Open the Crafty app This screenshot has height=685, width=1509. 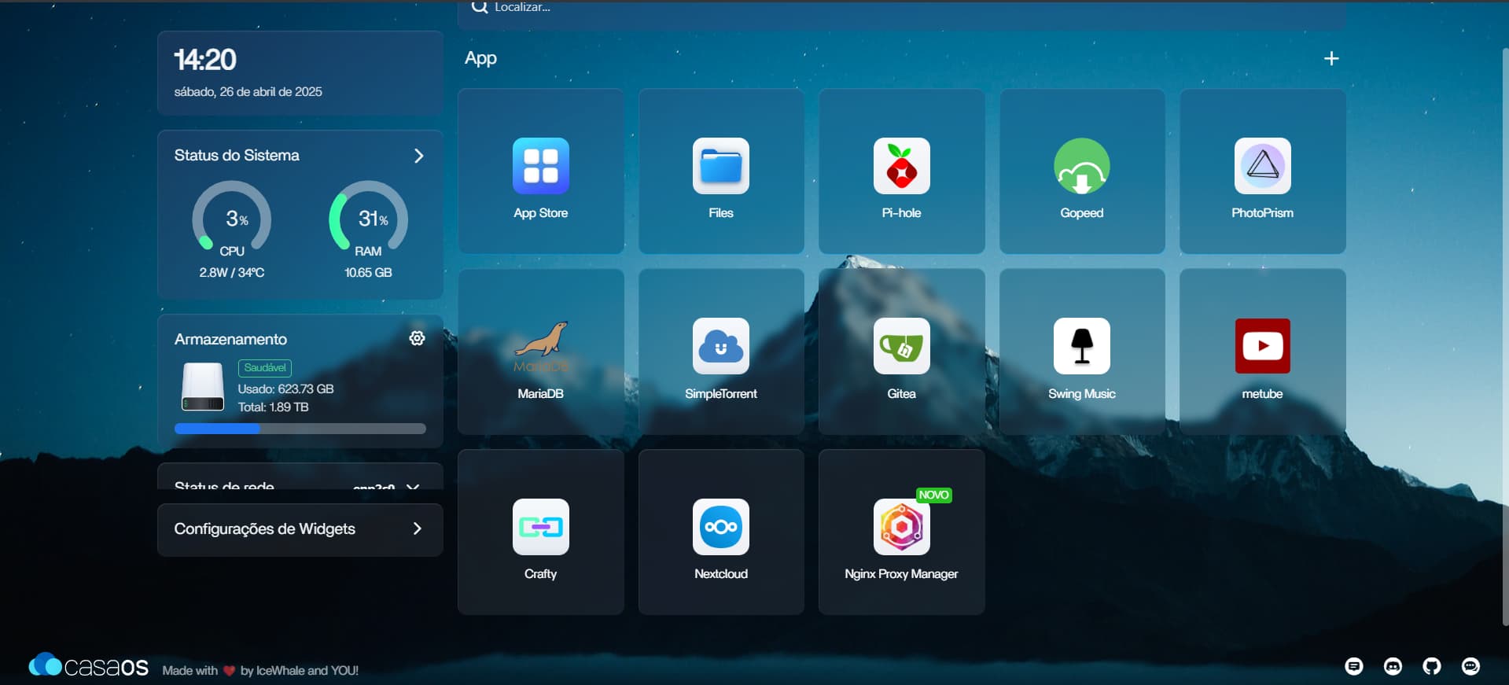tap(540, 528)
